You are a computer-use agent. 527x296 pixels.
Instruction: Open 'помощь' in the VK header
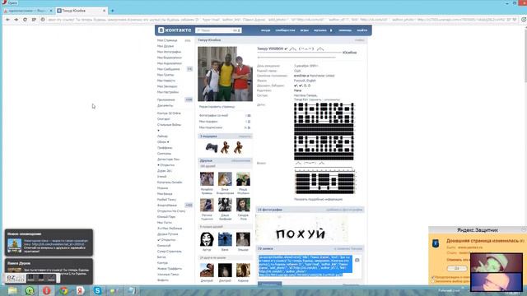[345, 30]
